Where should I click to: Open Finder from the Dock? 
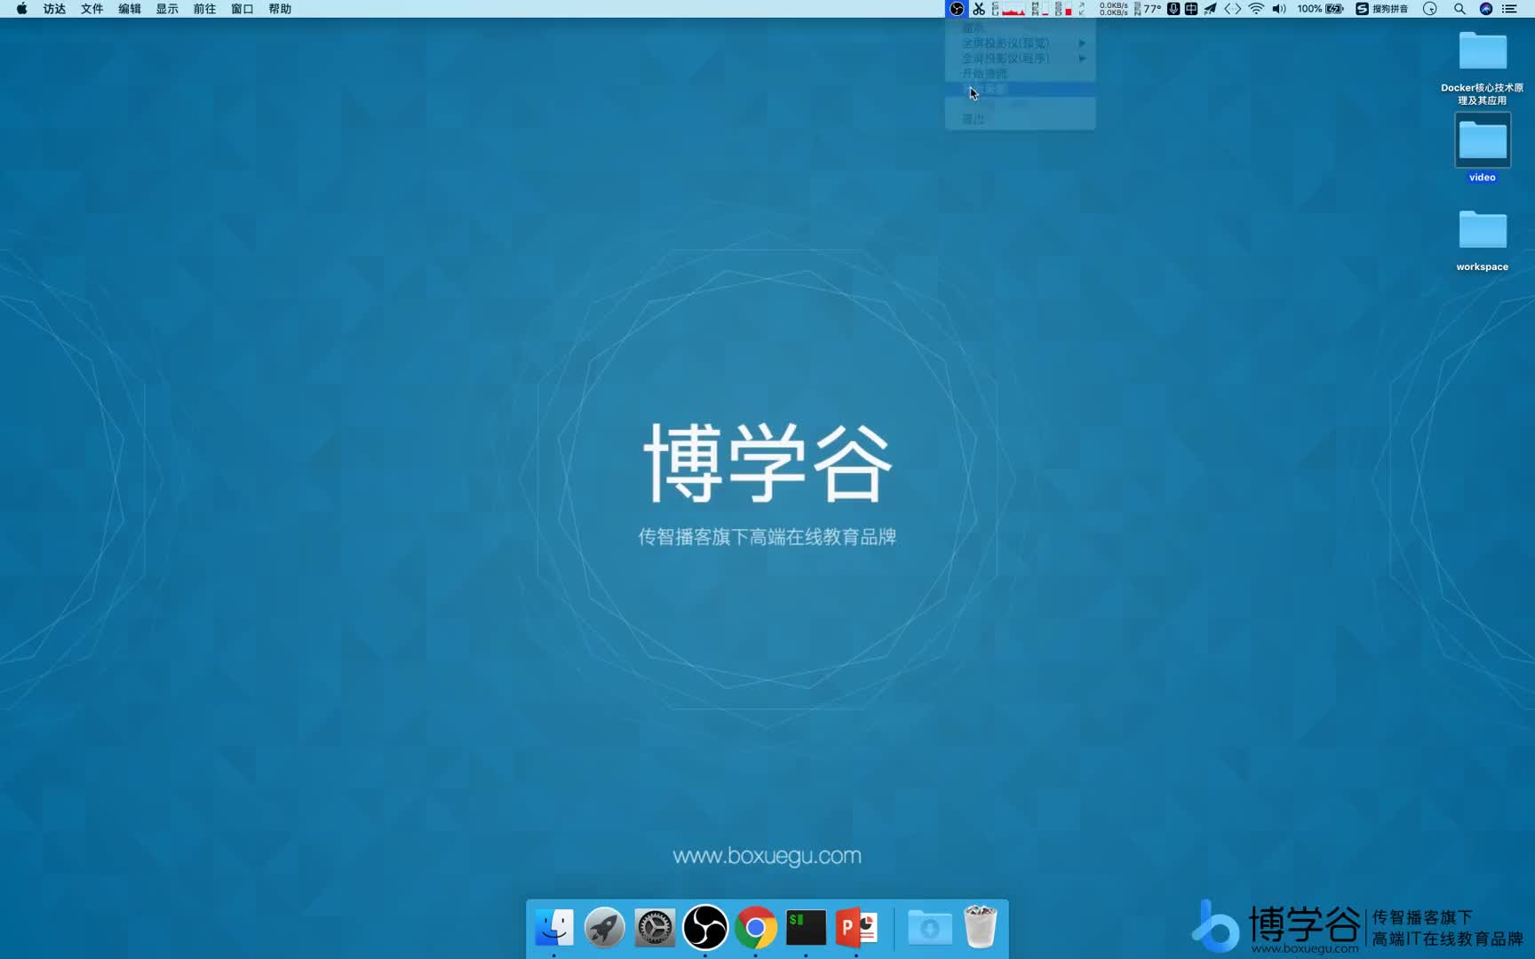[554, 928]
